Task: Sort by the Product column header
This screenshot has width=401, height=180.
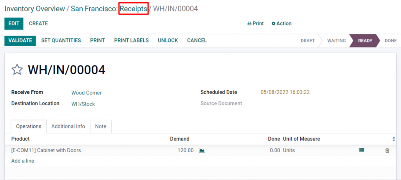Action: tap(20, 139)
